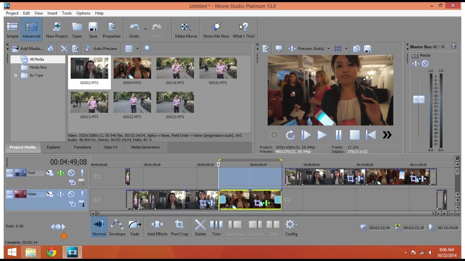This screenshot has height=261, width=465.
Task: Open the Show Me How tutorial
Action: tap(216, 30)
